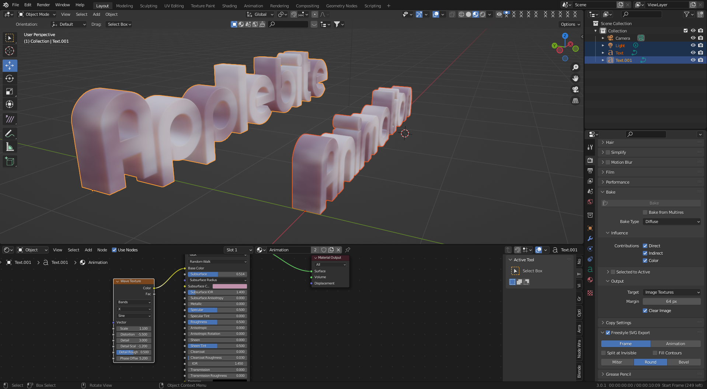Click the Frame SVG export button
Screen dimensions: 707x389
(626, 344)
